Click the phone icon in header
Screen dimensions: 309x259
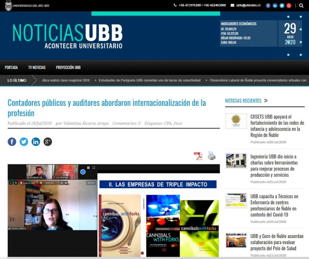tap(175, 5)
